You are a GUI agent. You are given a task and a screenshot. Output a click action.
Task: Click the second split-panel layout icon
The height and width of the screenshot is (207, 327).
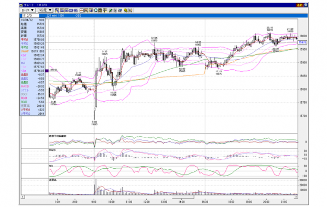click(67, 10)
